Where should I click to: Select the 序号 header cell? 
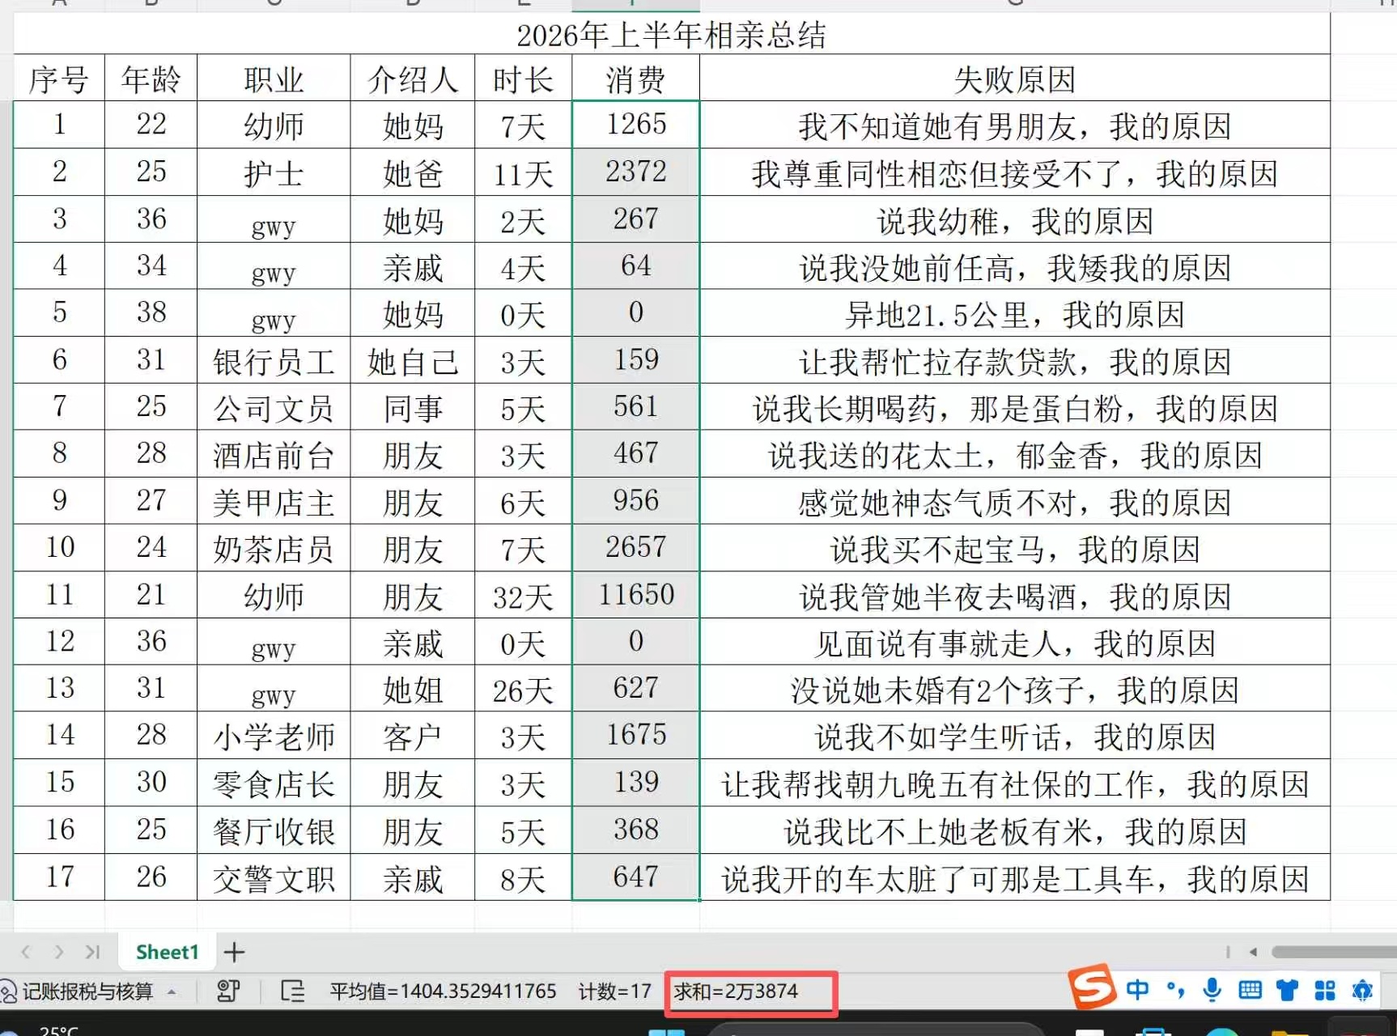(x=59, y=79)
